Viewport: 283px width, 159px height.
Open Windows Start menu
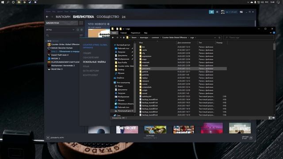pyautogui.click(x=3, y=2)
